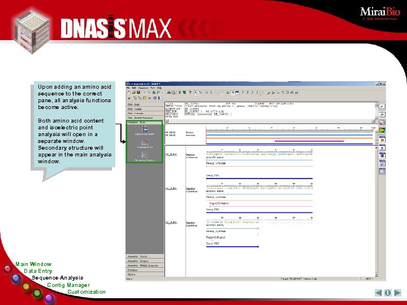The width and height of the screenshot is (407, 305).
Task: Click the third sequence name in analysis window
Action: (x=171, y=223)
